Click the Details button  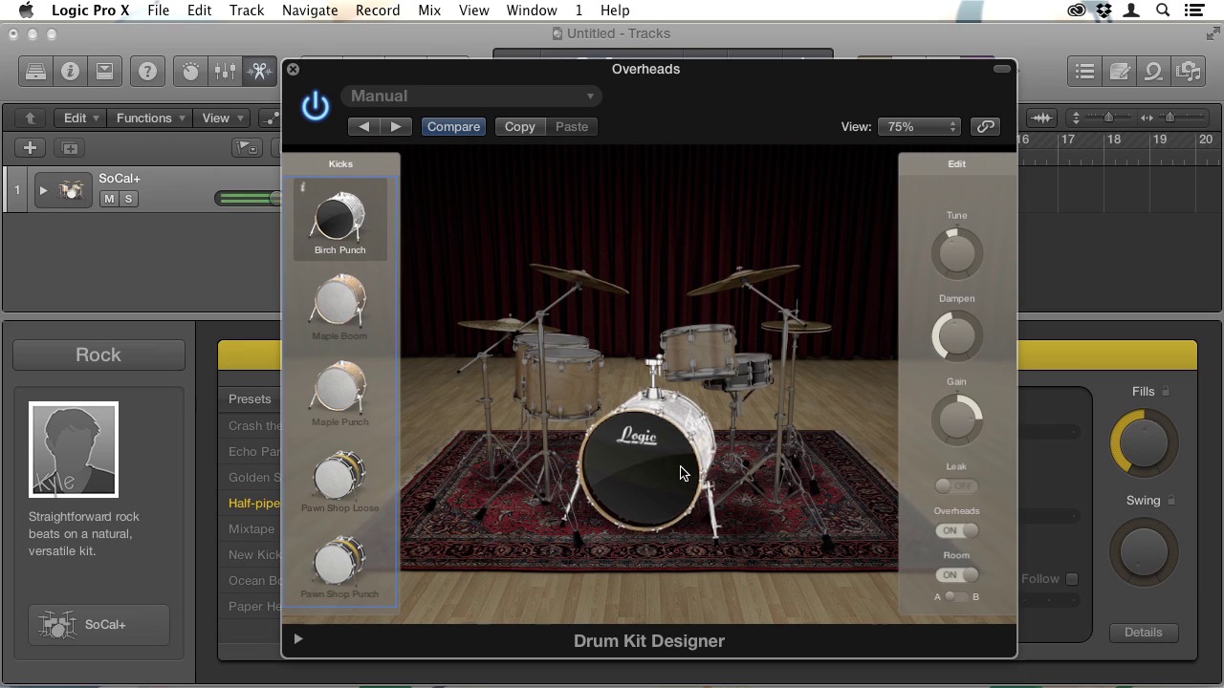[x=1143, y=633]
